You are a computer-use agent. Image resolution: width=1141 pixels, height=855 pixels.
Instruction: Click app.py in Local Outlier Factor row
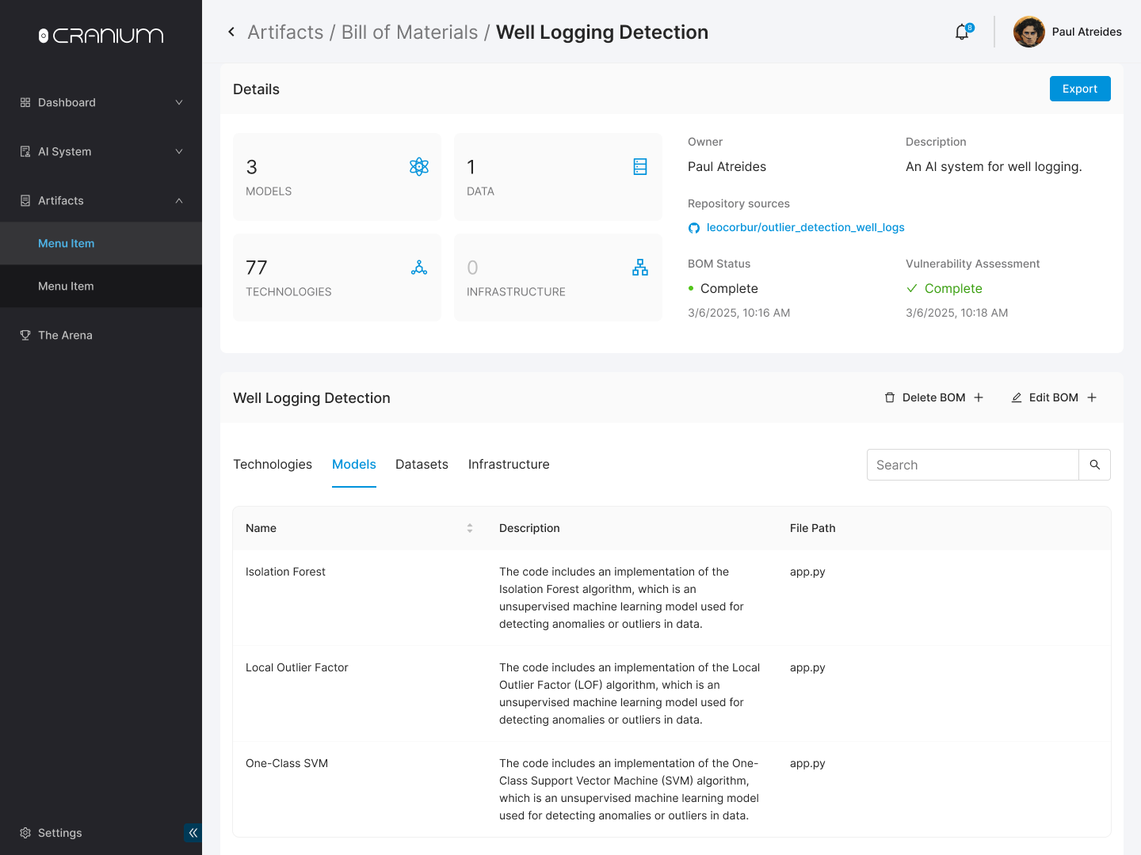[807, 667]
